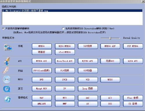145x111 pixels.
Task: Click the GIF动画 button
Action: [88, 71]
